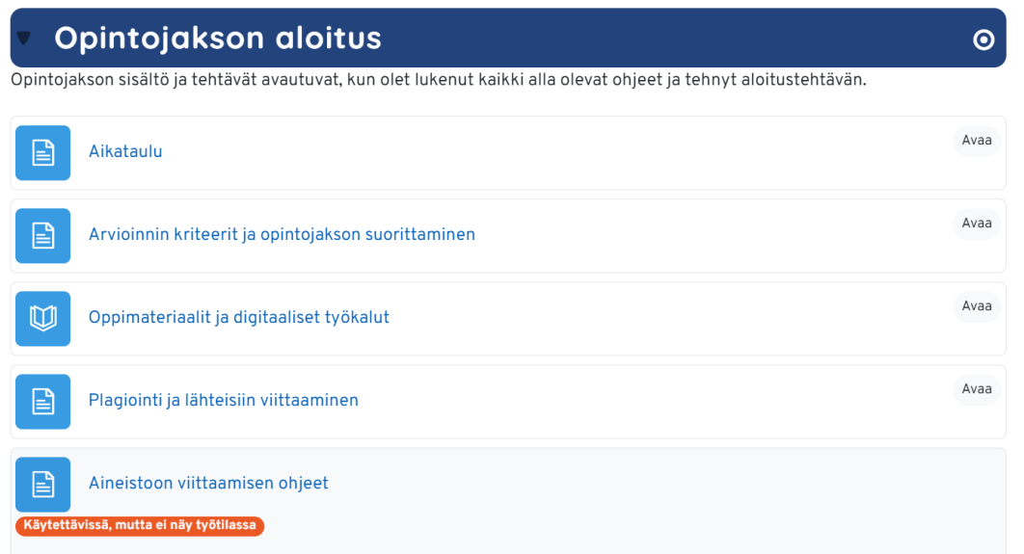Click the circle icon in section header
Image resolution: width=1024 pixels, height=554 pixels.
click(984, 40)
